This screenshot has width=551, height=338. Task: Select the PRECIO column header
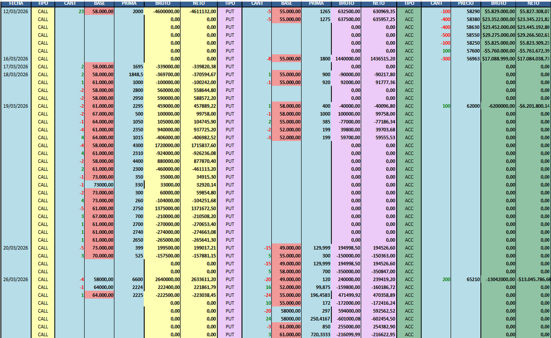pyautogui.click(x=466, y=3)
